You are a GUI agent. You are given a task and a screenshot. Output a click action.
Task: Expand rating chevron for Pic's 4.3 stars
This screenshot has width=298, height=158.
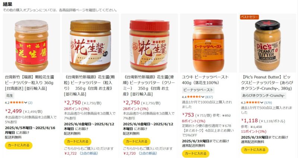click(262, 103)
